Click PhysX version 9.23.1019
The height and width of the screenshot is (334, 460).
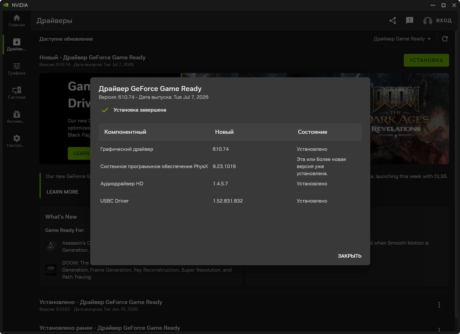[x=224, y=166]
